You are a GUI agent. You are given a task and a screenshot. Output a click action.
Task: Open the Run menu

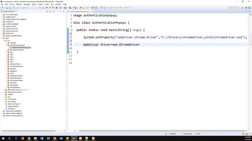coord(52,4)
